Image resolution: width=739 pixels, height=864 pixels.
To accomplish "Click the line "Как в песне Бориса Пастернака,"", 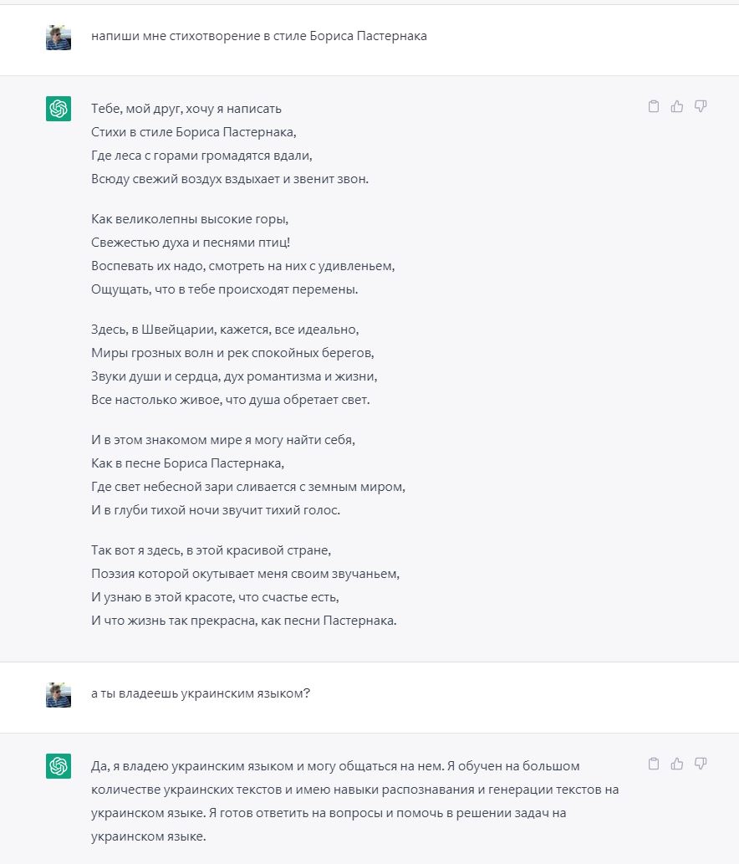I will tap(188, 463).
